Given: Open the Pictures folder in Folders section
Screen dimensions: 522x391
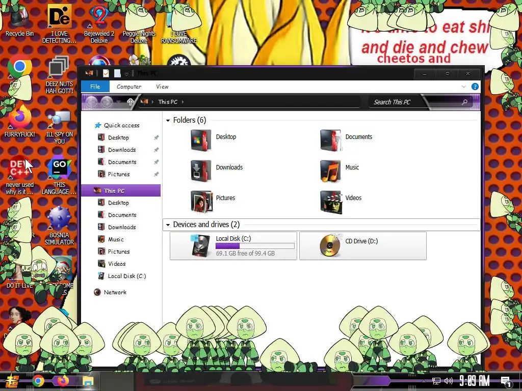Looking at the screenshot, I should (213, 201).
